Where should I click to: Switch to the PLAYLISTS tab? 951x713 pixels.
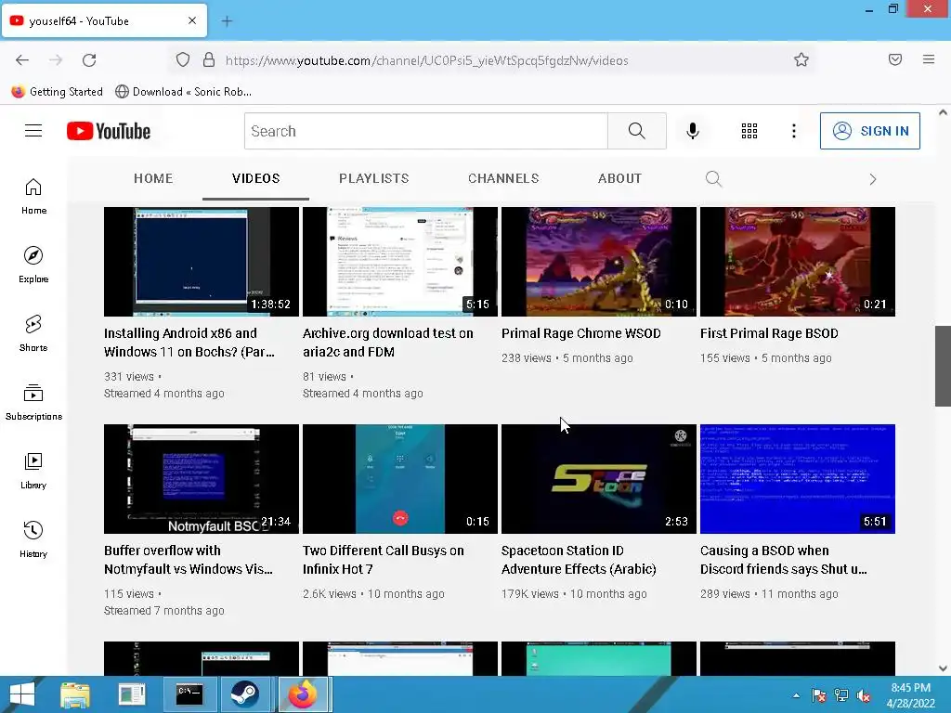coord(374,178)
